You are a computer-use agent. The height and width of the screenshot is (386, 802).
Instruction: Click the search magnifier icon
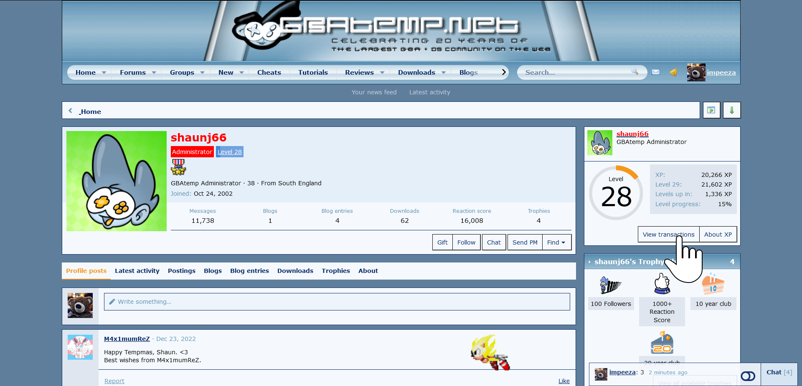tap(634, 72)
